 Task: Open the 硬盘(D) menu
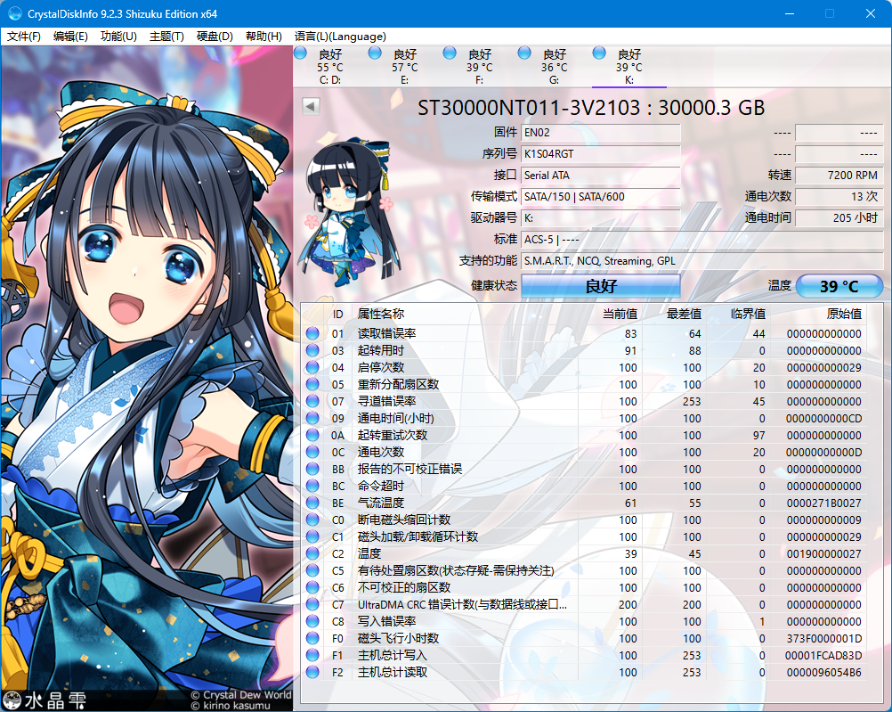coord(215,37)
